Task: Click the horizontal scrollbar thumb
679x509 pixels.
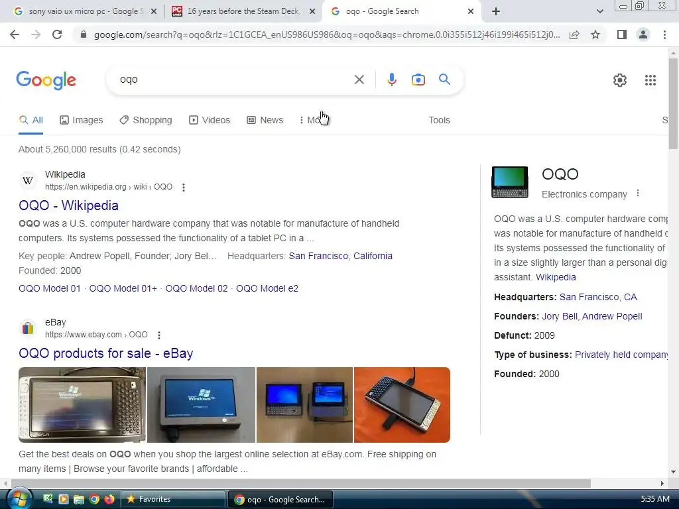Action: tap(301, 483)
